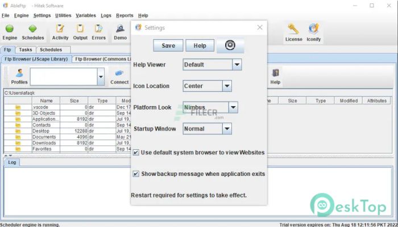Open the Utilities menu
Viewport: 398px width, 227px height.
tap(63, 15)
